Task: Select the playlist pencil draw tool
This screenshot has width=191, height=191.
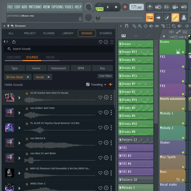Action: point(134,26)
